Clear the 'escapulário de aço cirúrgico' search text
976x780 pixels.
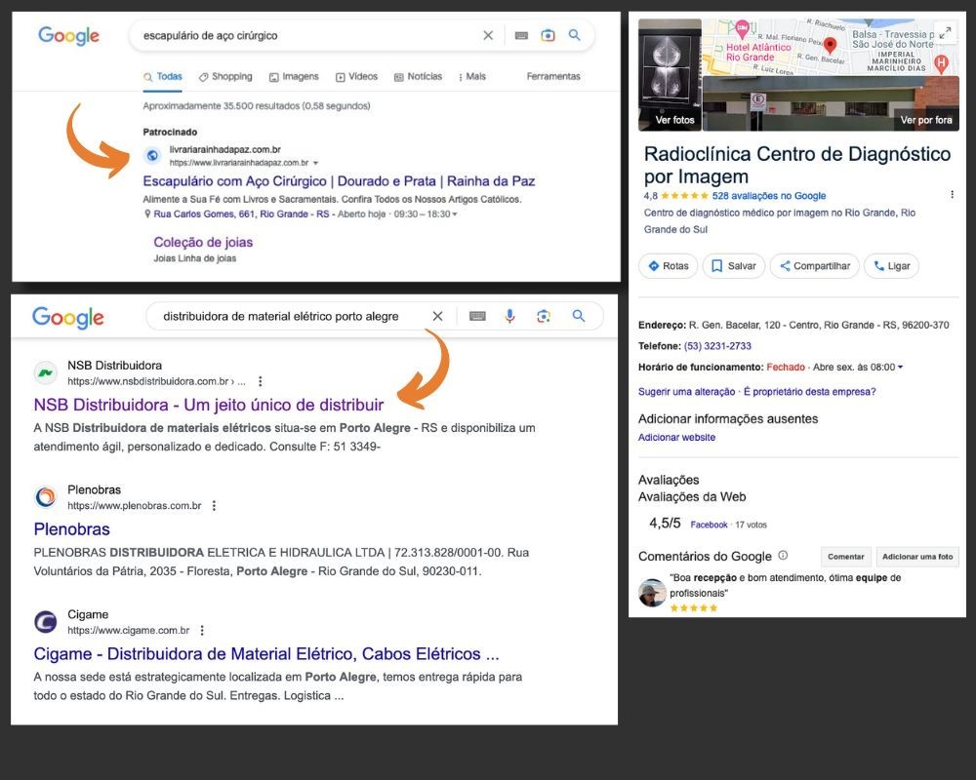pyautogui.click(x=488, y=36)
